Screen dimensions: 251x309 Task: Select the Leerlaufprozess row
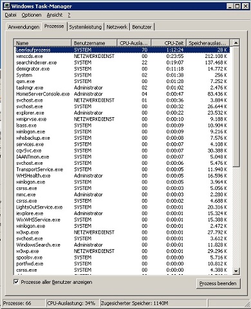[122, 50]
